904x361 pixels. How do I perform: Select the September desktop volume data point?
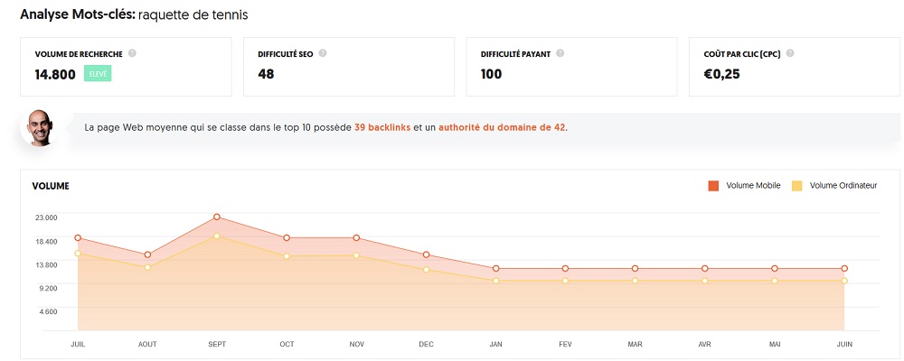217,236
